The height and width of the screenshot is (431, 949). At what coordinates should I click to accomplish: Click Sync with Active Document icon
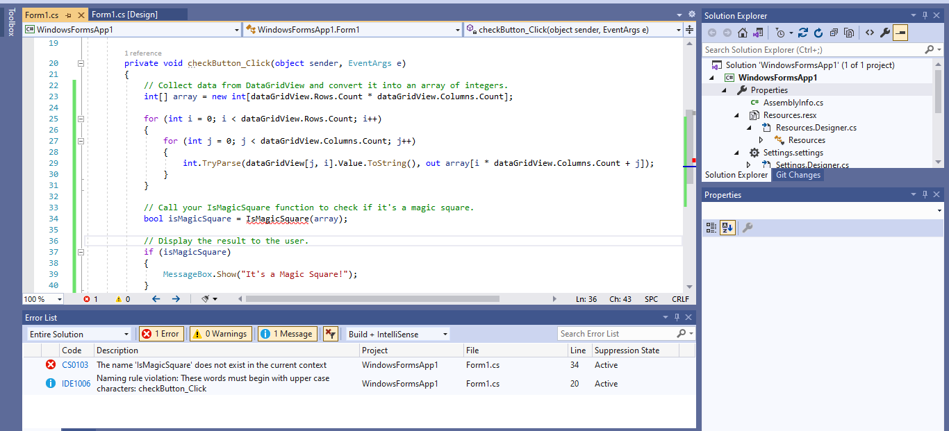(803, 33)
